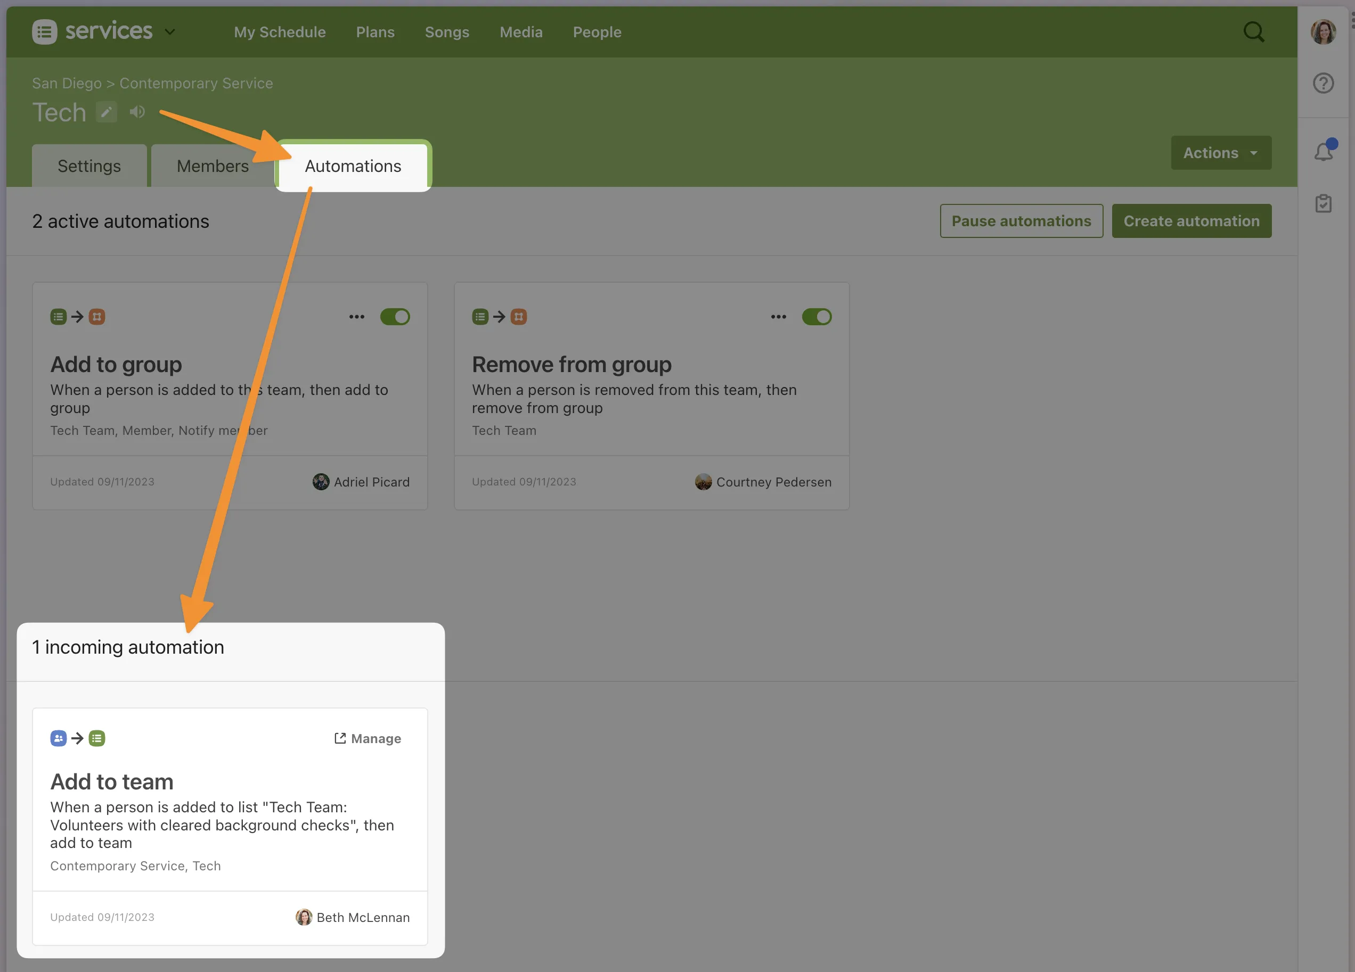The width and height of the screenshot is (1355, 972).
Task: Open notifications bell icon
Action: click(1324, 152)
